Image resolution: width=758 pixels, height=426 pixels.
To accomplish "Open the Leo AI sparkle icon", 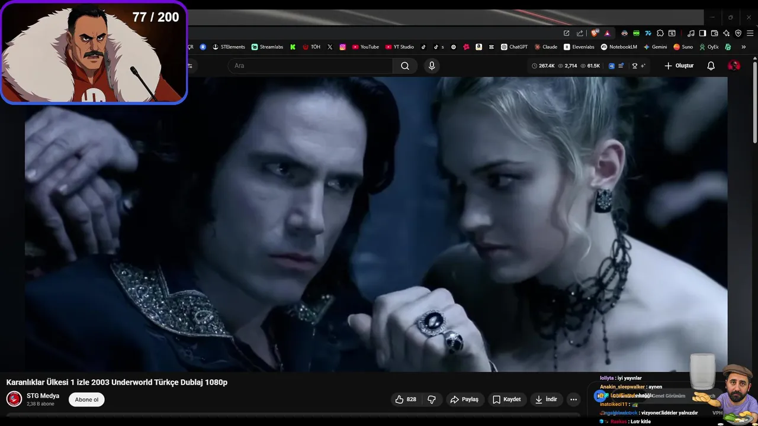I will [x=726, y=33].
